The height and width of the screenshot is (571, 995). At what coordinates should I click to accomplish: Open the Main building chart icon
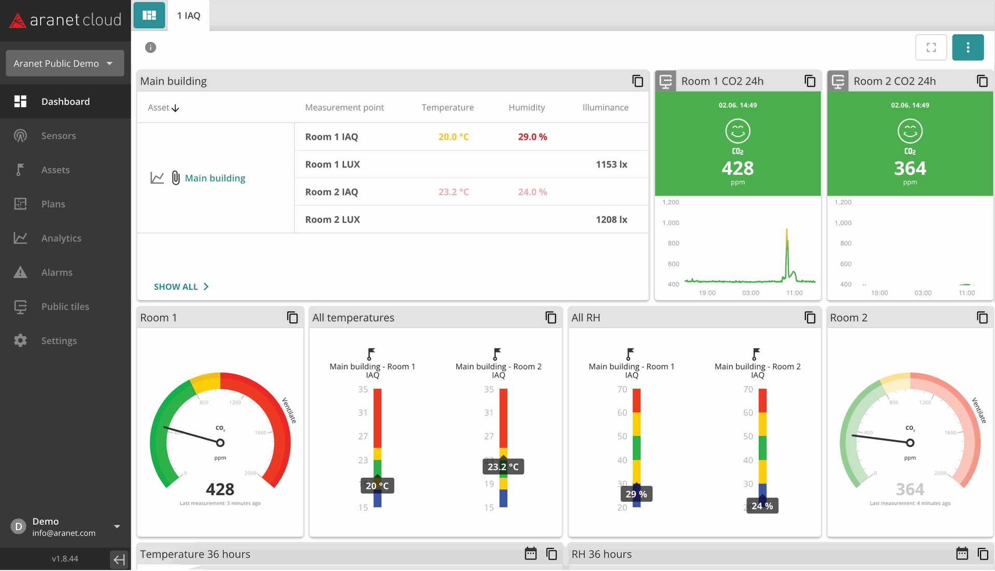click(x=157, y=178)
